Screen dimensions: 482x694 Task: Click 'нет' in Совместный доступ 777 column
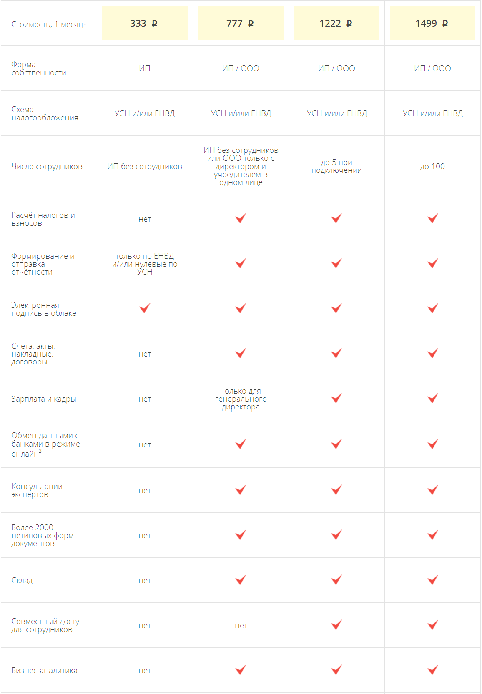[x=241, y=626]
